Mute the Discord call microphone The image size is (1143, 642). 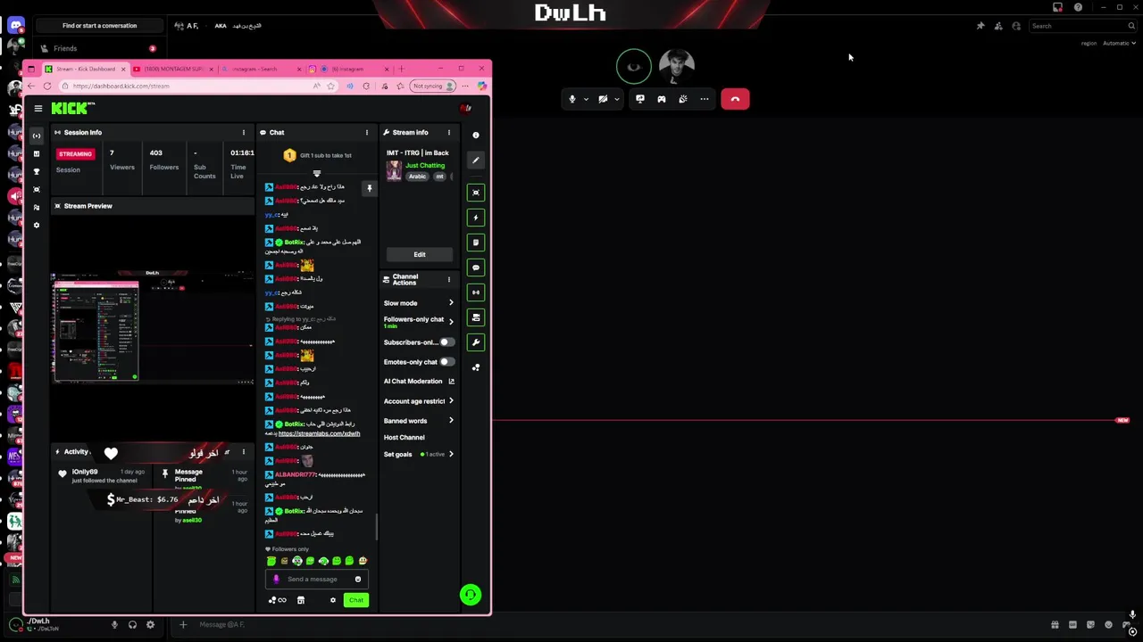572,99
